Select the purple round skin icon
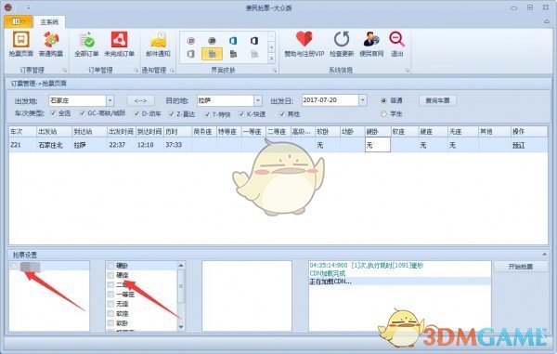 coord(191,41)
